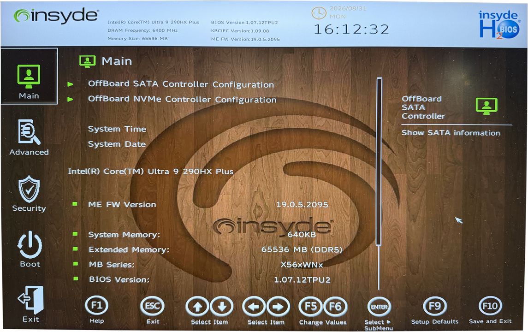Click the MB Series: label

point(112,265)
